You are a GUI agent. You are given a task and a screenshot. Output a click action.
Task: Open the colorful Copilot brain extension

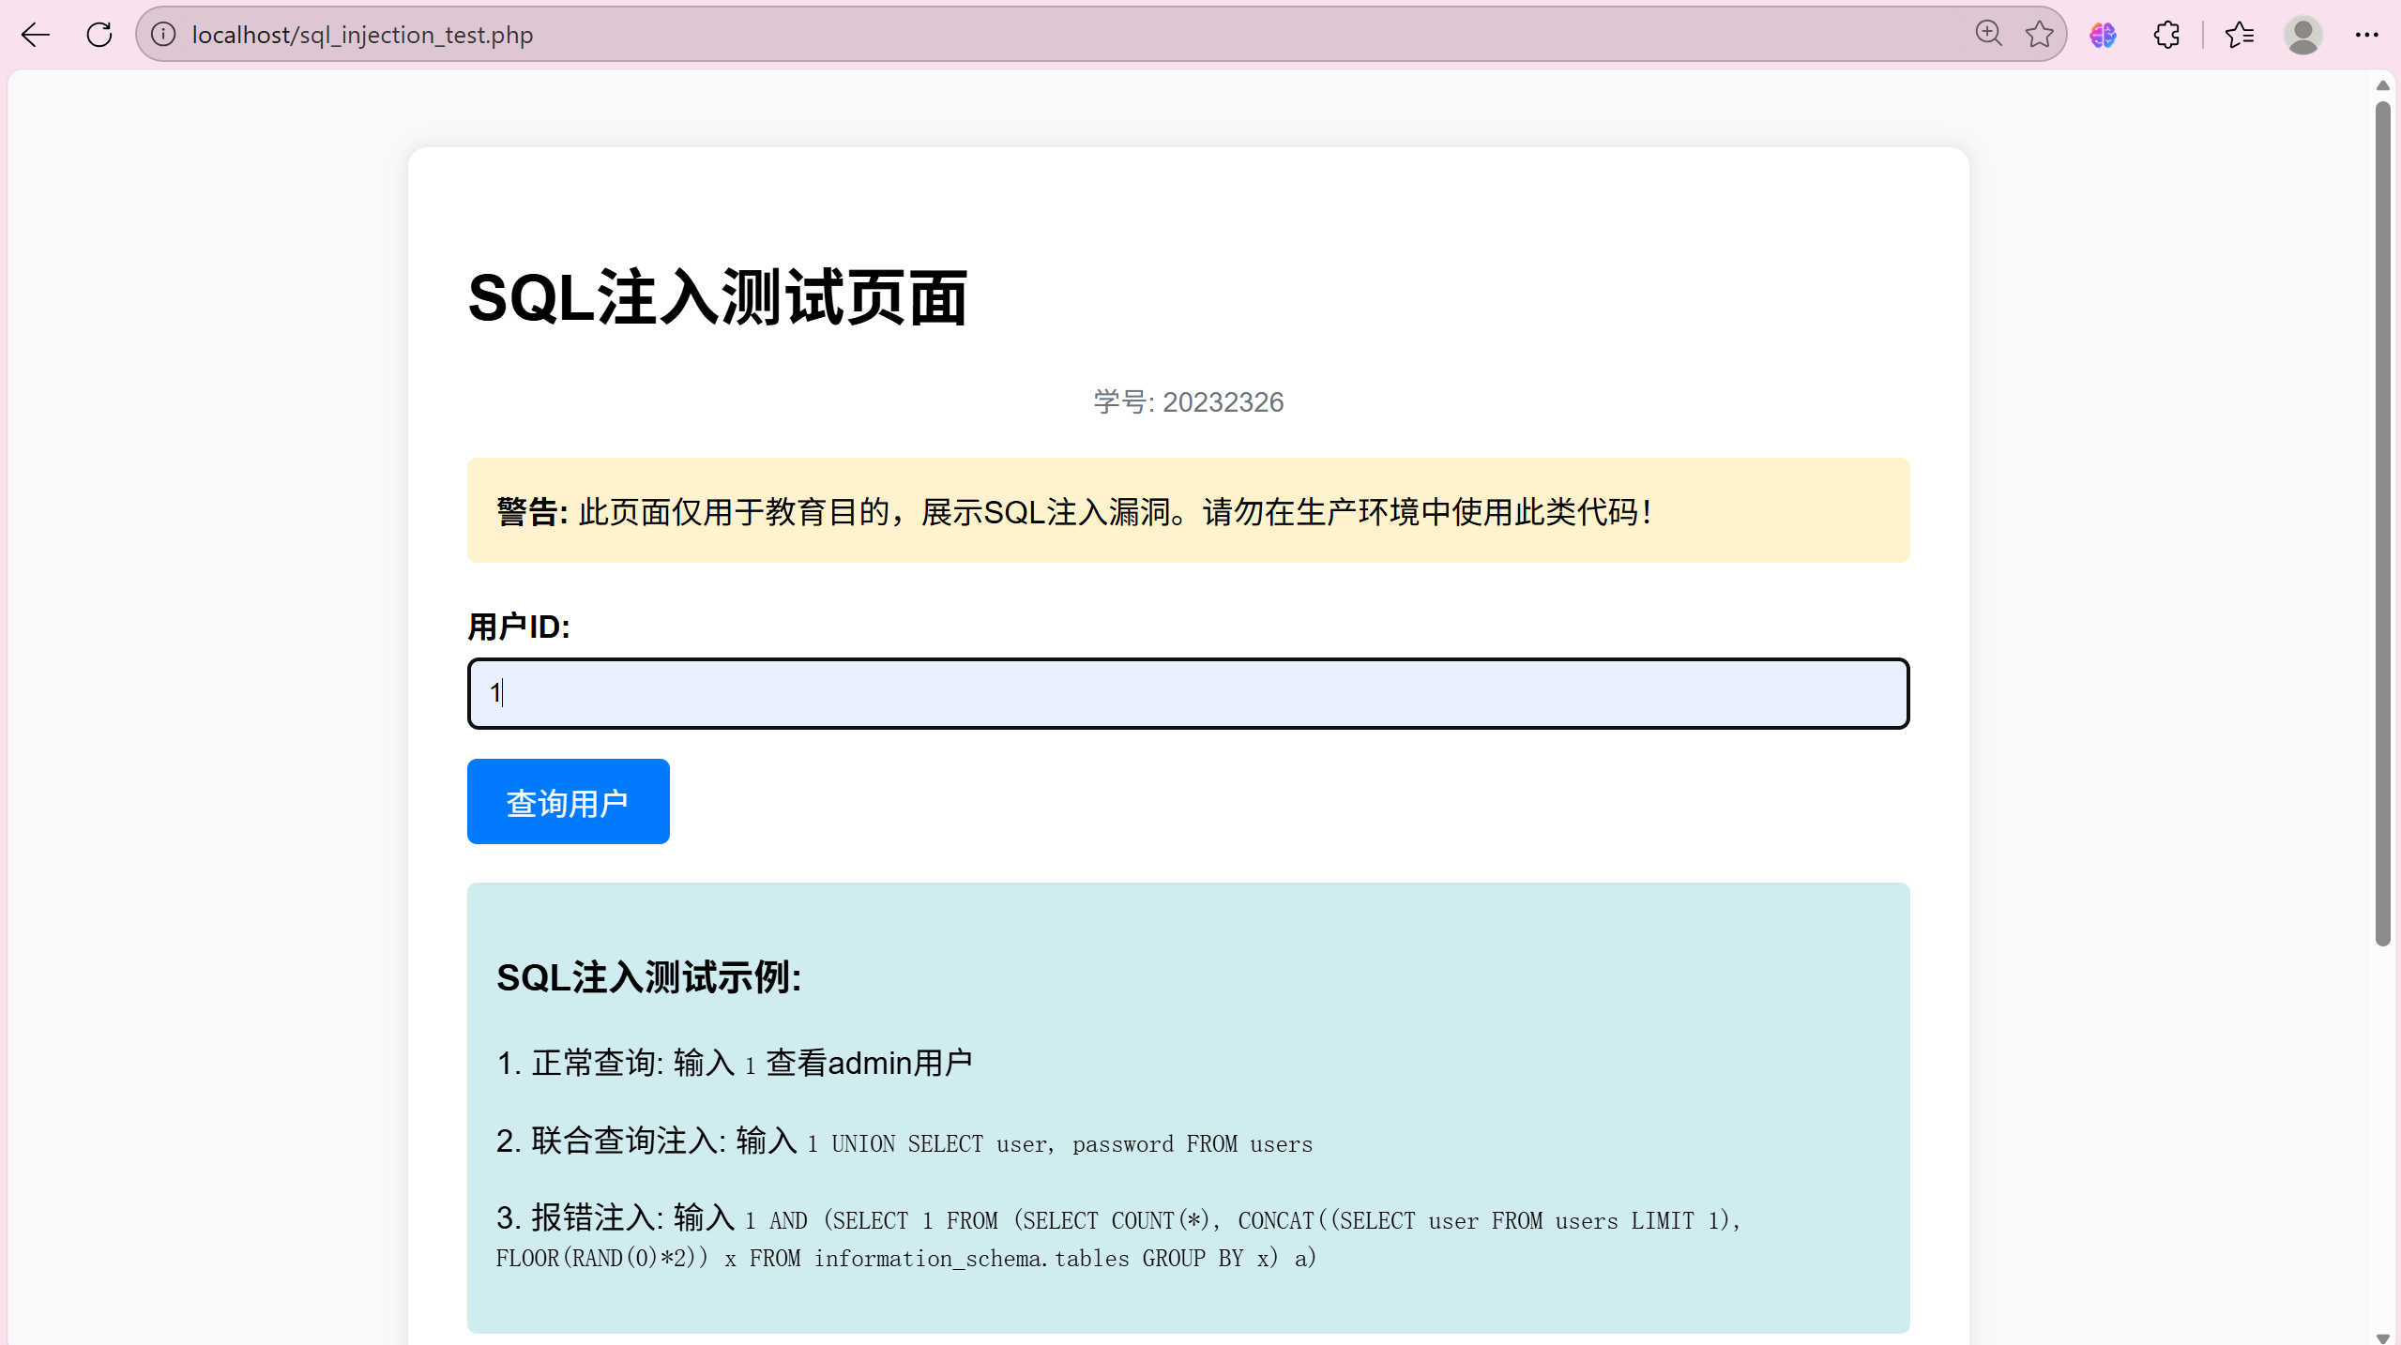tap(2103, 35)
